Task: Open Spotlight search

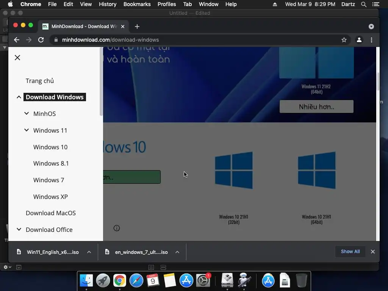Action: coord(363,4)
